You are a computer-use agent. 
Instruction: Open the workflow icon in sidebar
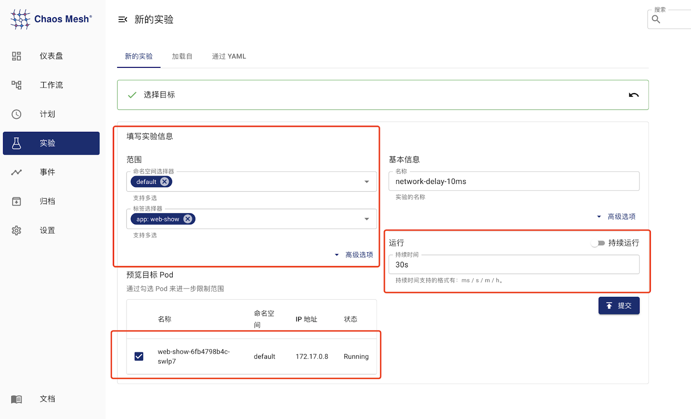(x=16, y=85)
